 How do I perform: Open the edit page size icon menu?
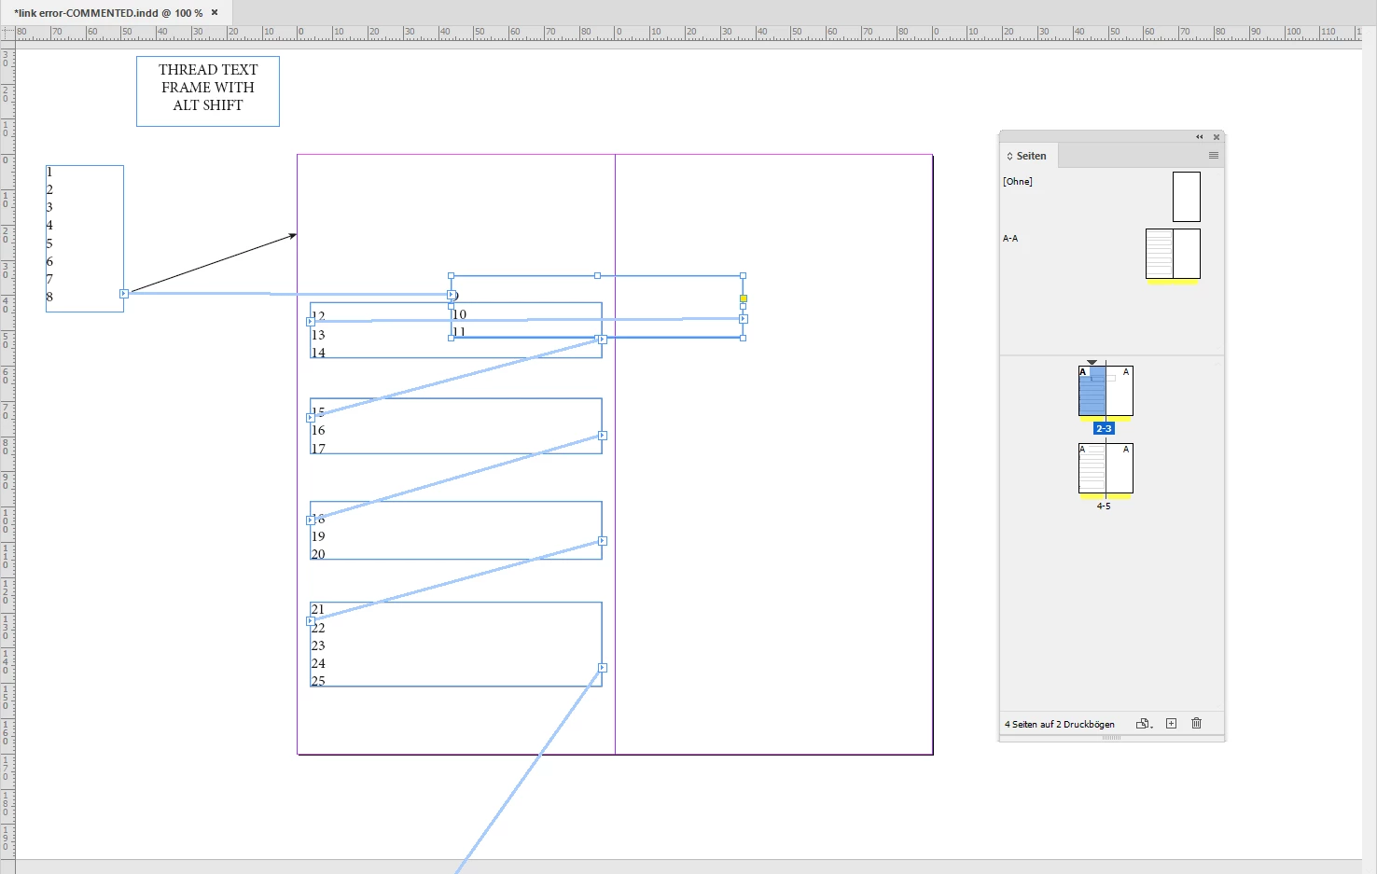point(1144,724)
